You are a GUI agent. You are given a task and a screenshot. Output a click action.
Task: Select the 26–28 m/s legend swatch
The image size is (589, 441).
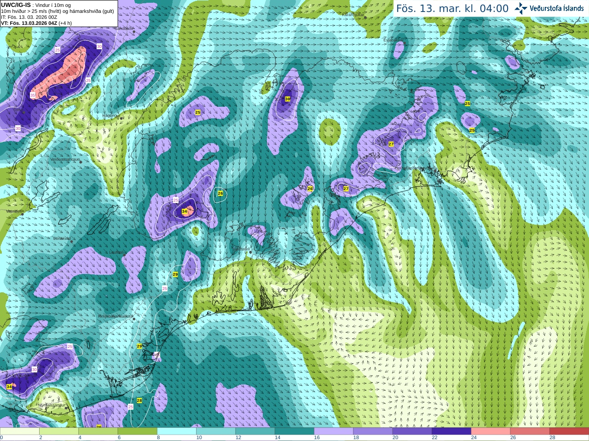pyautogui.click(x=530, y=431)
